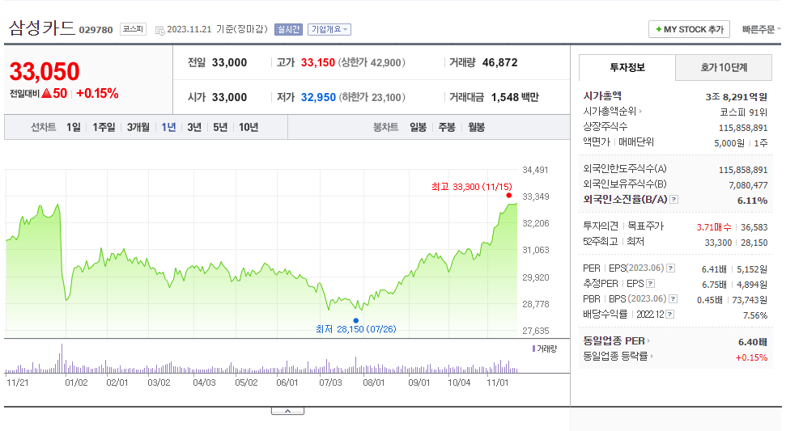Click the 코스피 91위 rank value
Image resolution: width=786 pixels, height=431 pixels.
coord(744,112)
